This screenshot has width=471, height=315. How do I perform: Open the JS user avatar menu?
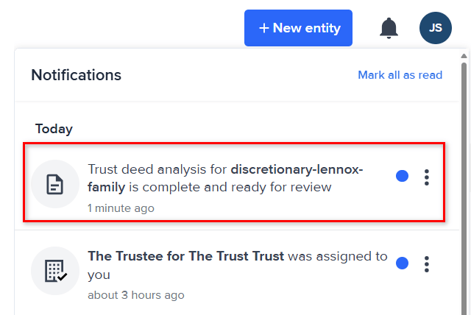click(435, 28)
